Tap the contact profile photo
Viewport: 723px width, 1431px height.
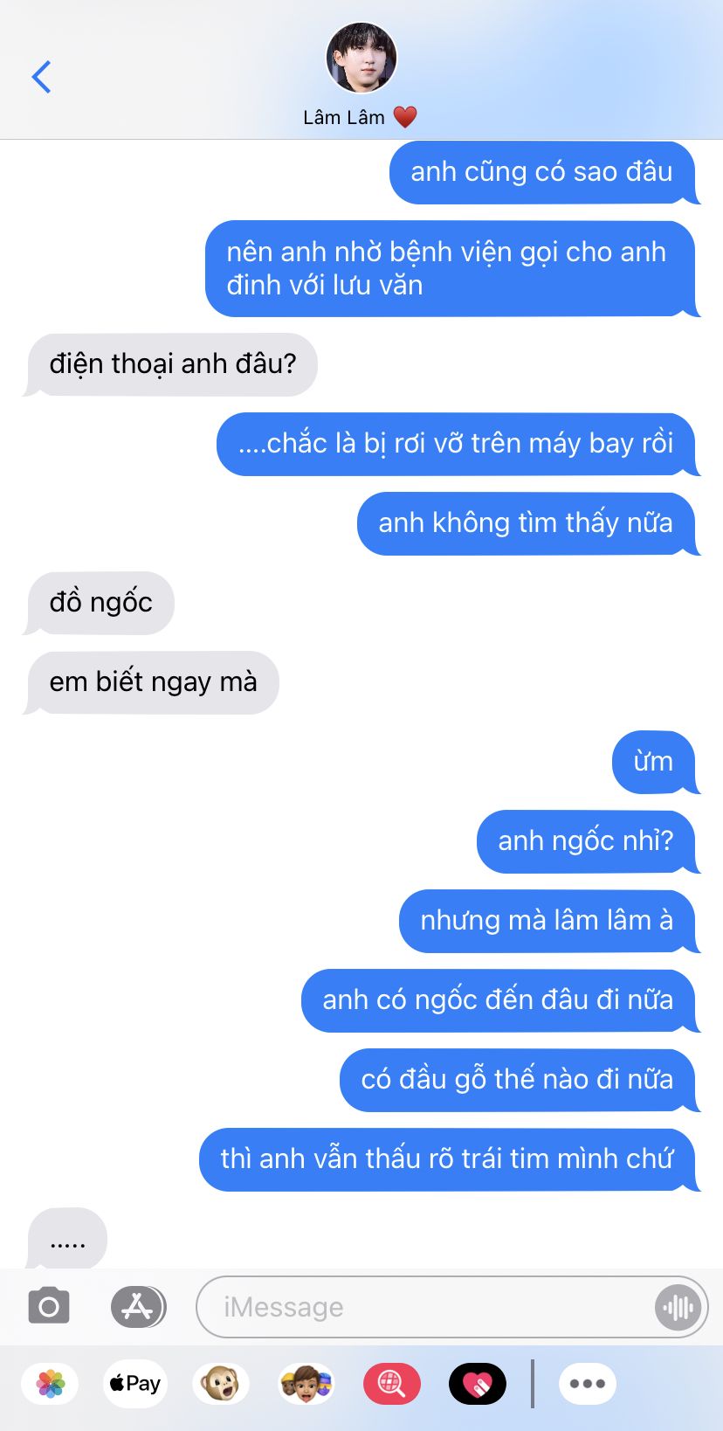pos(361,58)
